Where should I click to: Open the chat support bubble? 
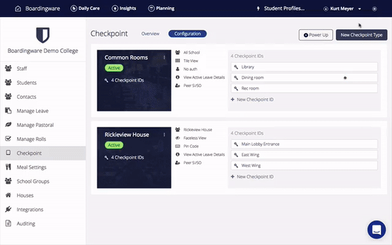[x=376, y=229]
